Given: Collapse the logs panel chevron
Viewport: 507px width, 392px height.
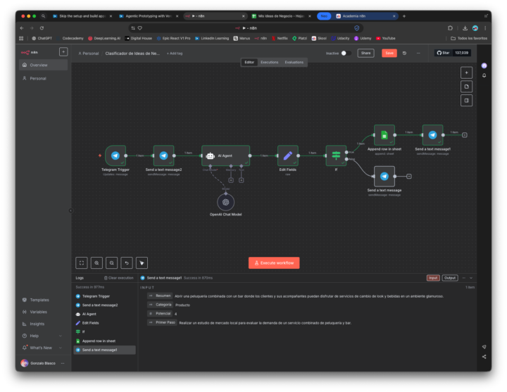Looking at the screenshot, I should pyautogui.click(x=471, y=278).
